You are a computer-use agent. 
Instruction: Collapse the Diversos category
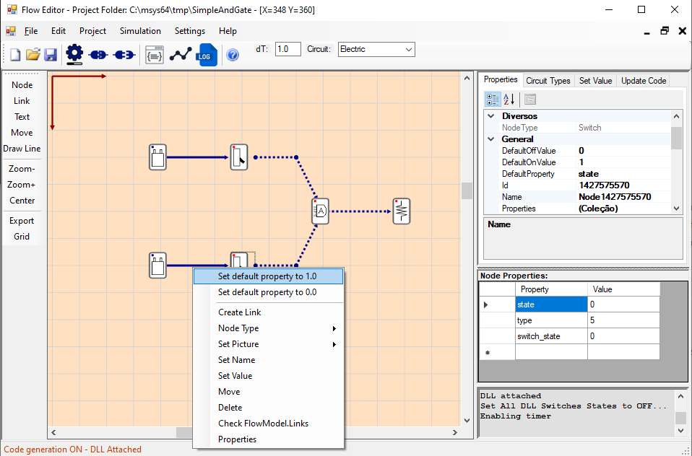490,116
